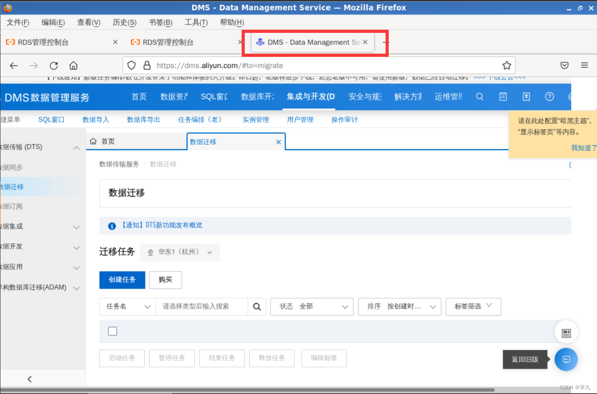
Task: Close the DMS browser tab
Action: (x=365, y=42)
